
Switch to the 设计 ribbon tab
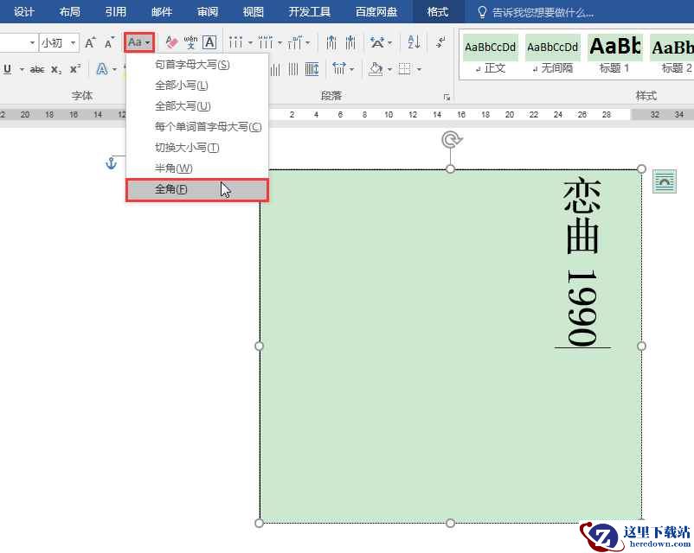click(x=24, y=12)
